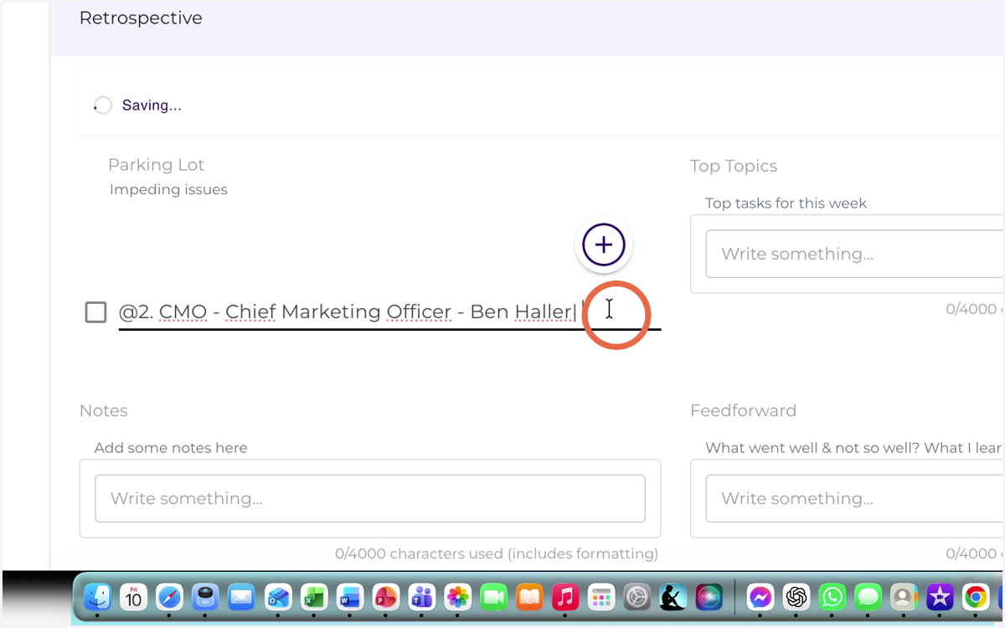Click the Notes write something field

(370, 498)
